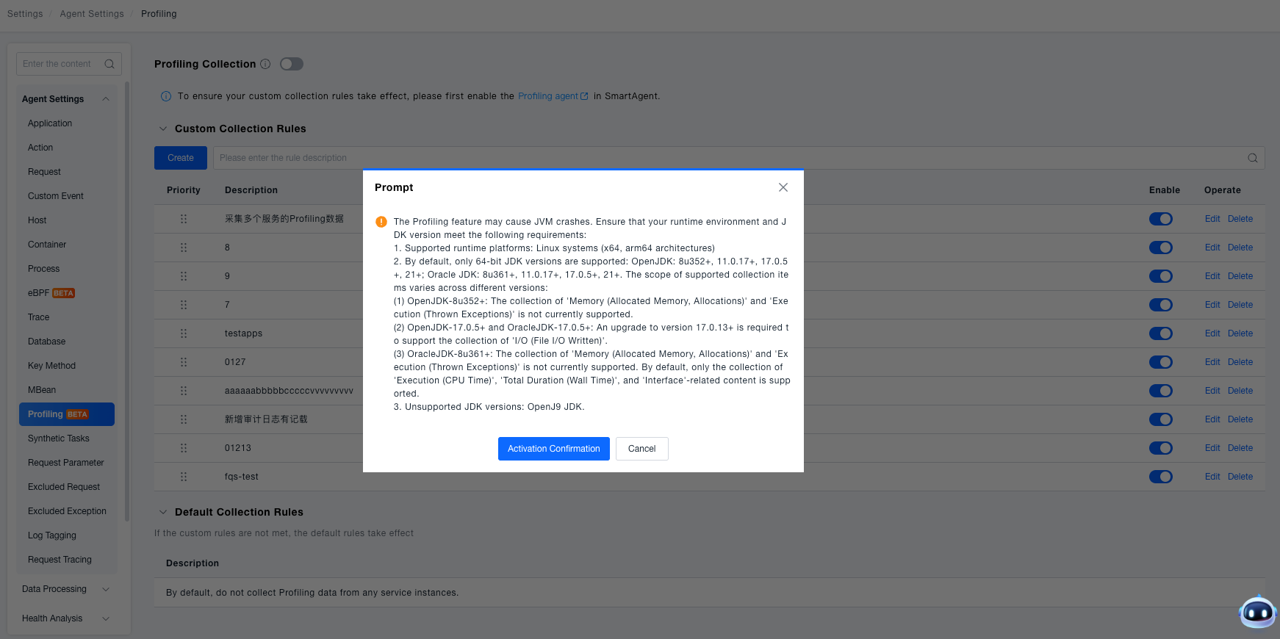Click Edit for rule 9
Viewport: 1280px width, 639px height.
pos(1212,276)
